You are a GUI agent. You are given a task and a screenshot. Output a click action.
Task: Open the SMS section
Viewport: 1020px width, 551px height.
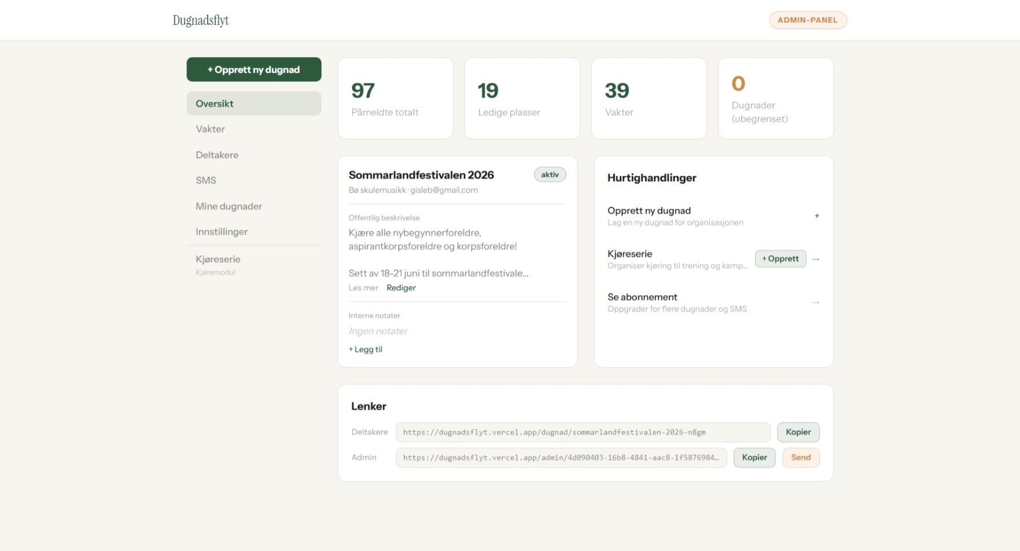pos(254,181)
